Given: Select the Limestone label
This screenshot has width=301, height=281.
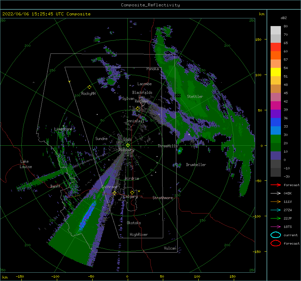Looking at the screenshot, I should [x=63, y=129].
